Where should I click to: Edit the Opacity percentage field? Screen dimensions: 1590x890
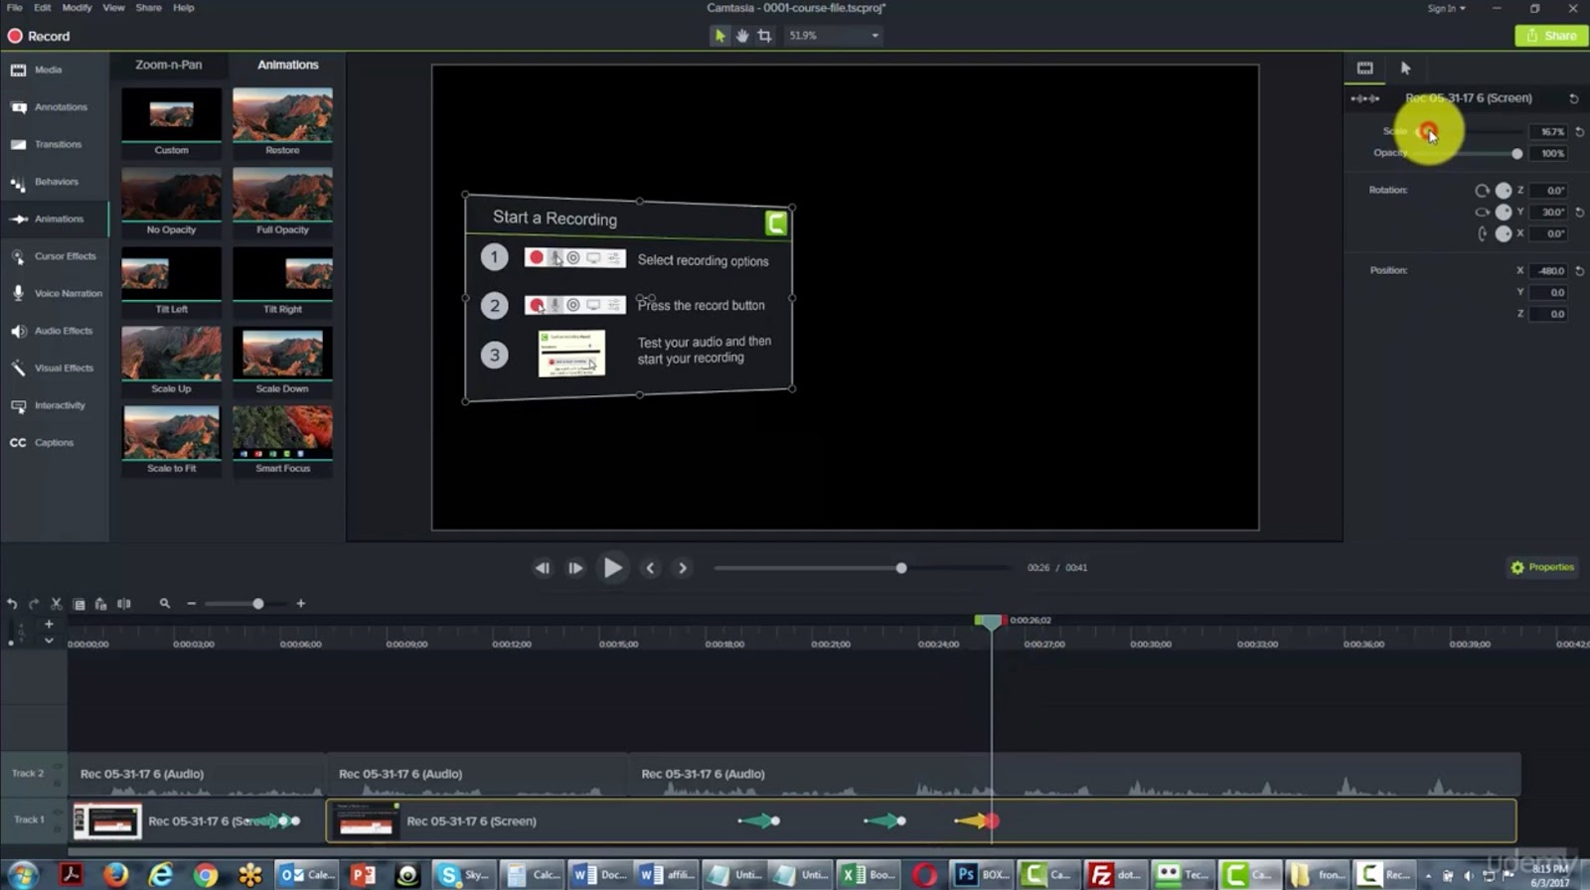pos(1548,154)
